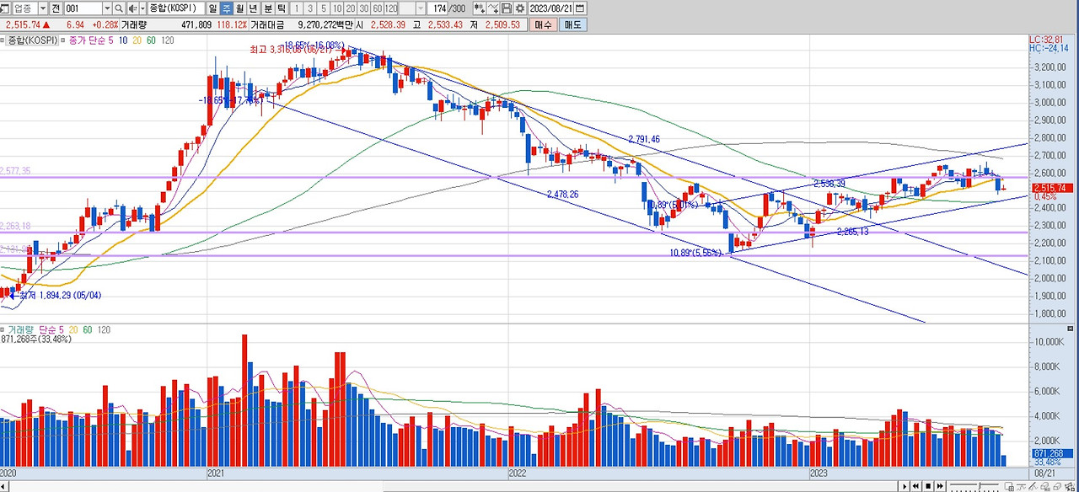Image resolution: width=1079 pixels, height=492 pixels.
Task: Click the interval 120 button in toolbar
Action: pos(391,8)
